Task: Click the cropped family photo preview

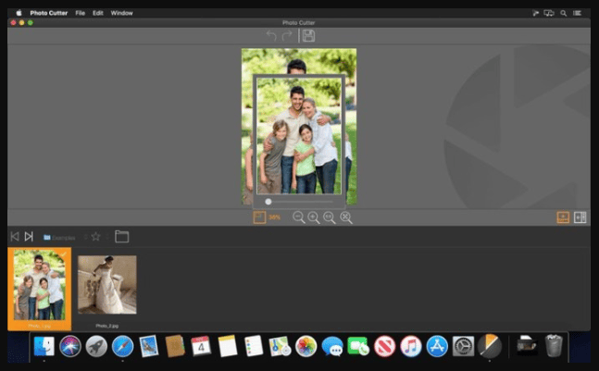Action: click(299, 135)
